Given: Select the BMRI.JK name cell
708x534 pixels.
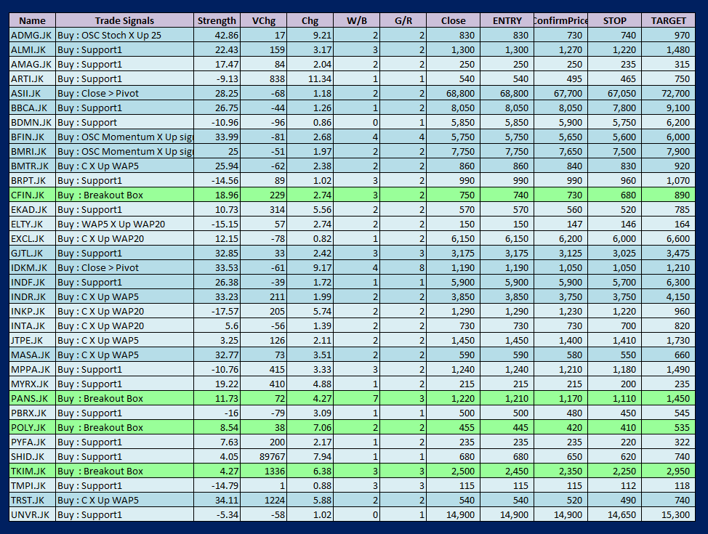Looking at the screenshot, I should click(33, 151).
